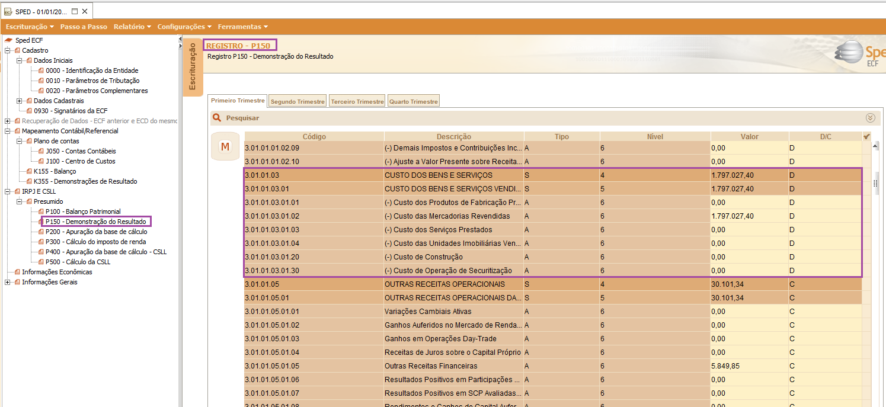
Task: Open 0930 - Signatários da ECF
Action: pyautogui.click(x=71, y=111)
